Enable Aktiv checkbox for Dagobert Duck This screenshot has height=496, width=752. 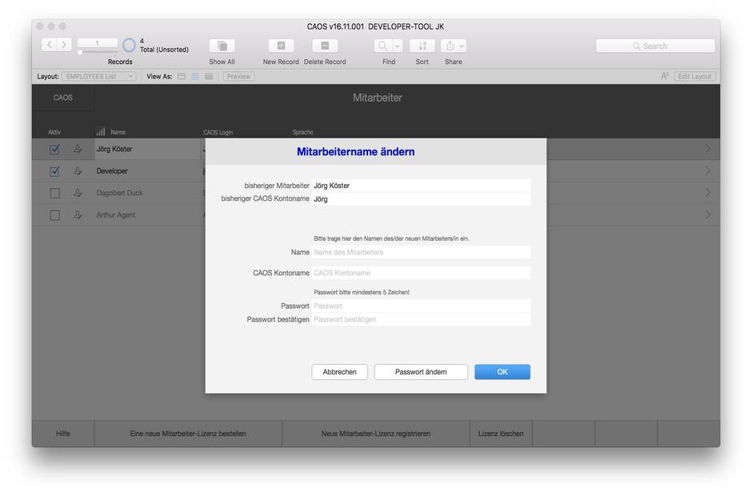pyautogui.click(x=54, y=193)
